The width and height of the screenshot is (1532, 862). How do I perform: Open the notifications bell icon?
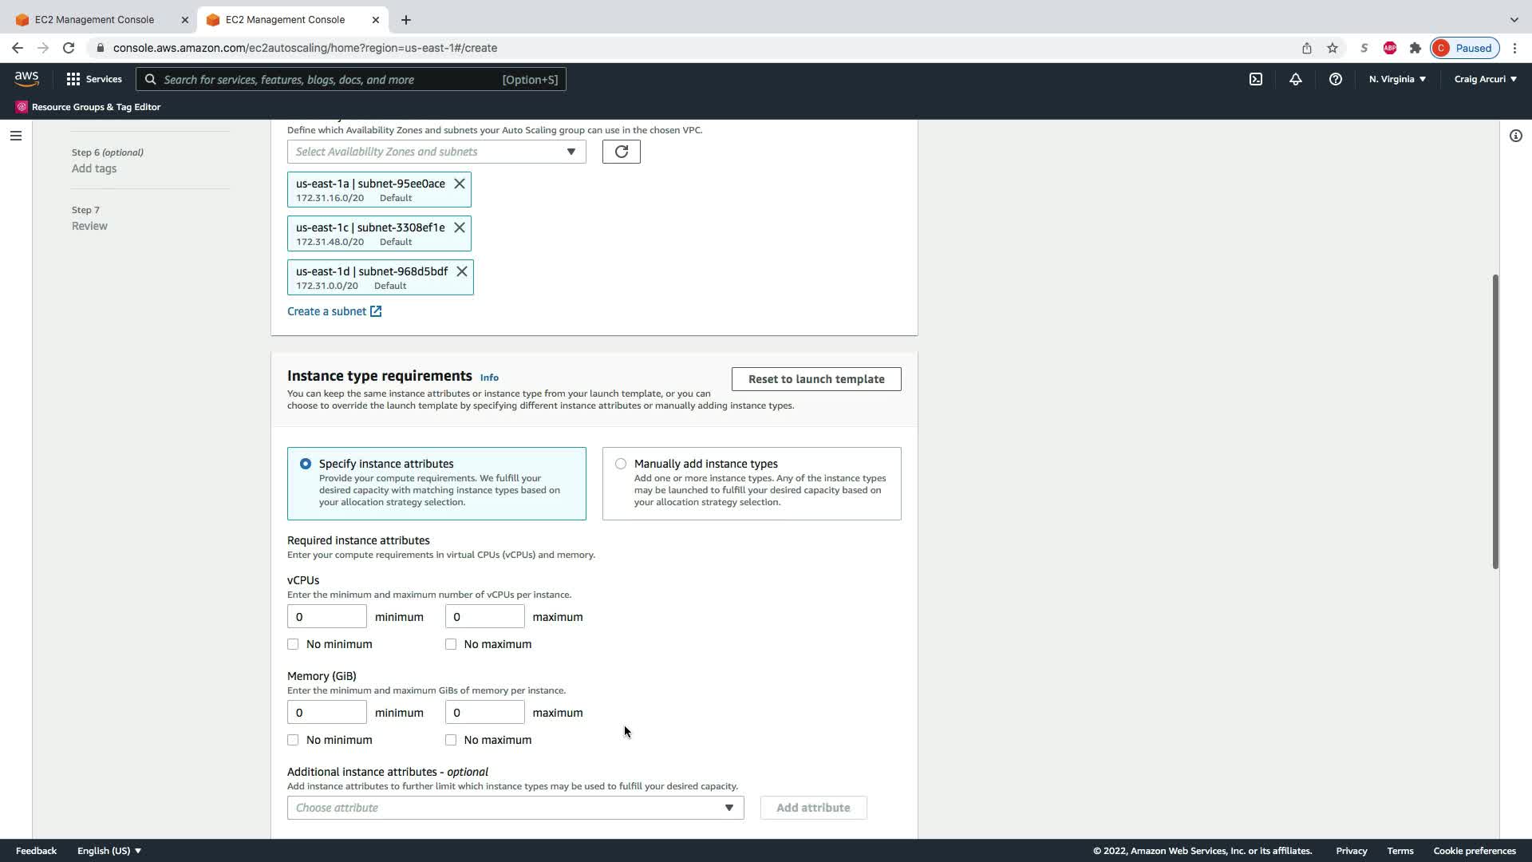pos(1295,79)
